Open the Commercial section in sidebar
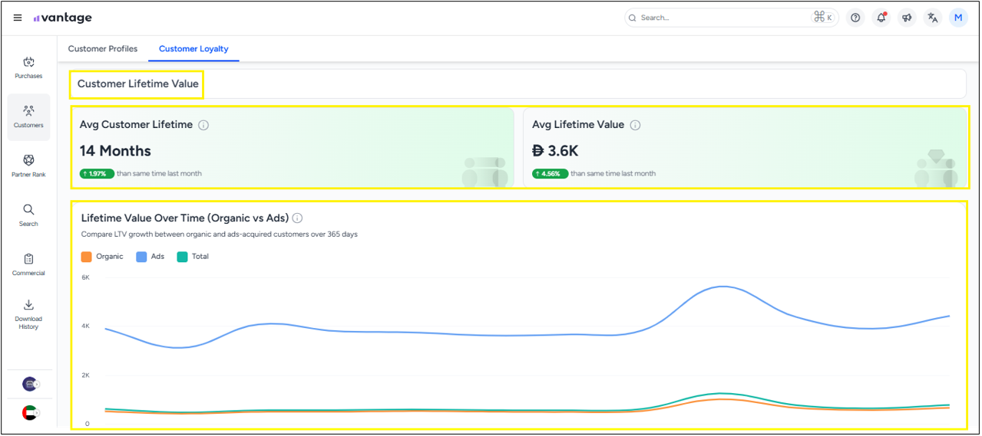Screen dimensions: 982x436 click(28, 264)
